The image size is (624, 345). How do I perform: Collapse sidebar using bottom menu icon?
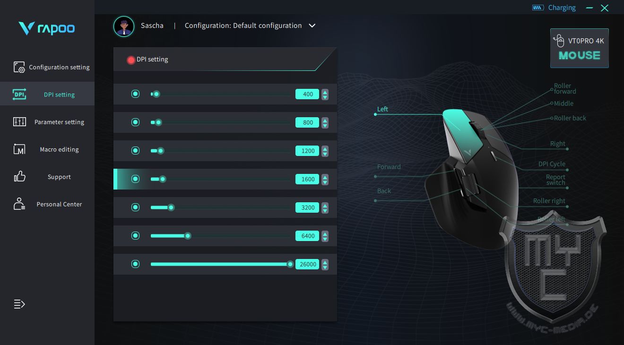pyautogui.click(x=19, y=304)
